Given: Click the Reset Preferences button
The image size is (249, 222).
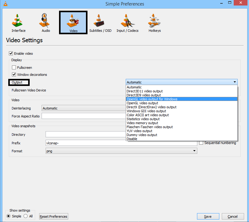Looking at the screenshot, I should (54, 216).
